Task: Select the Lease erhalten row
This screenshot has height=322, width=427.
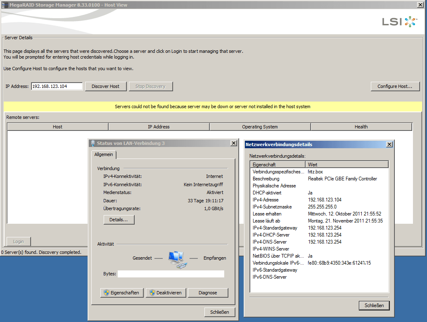Action: click(x=319, y=214)
